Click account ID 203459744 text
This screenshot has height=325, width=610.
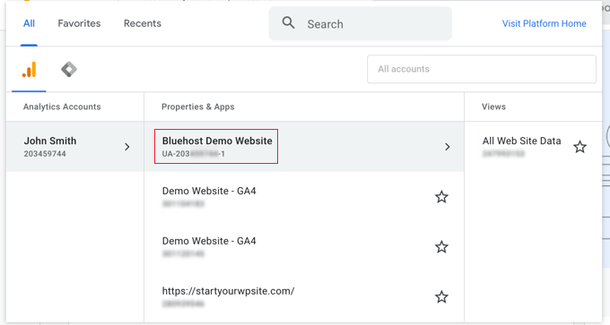click(x=45, y=154)
